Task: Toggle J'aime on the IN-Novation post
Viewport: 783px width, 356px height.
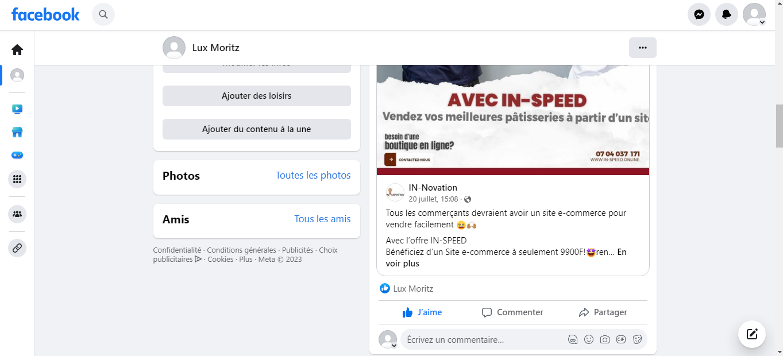Action: (422, 312)
